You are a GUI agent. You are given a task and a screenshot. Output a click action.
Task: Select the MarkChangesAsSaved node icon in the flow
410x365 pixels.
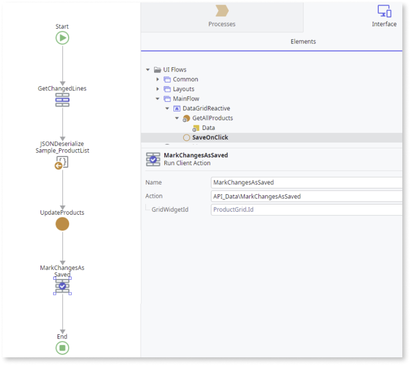coord(62,286)
